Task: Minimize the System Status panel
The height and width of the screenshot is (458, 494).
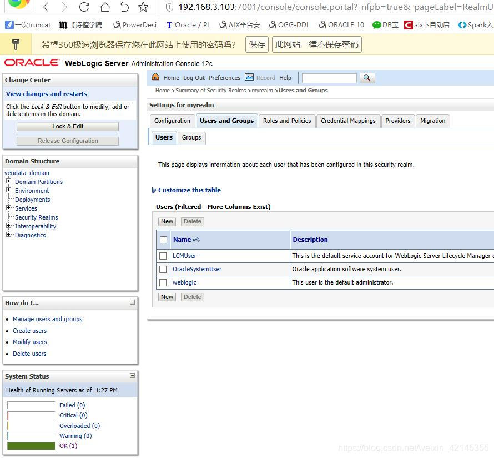Action: pos(132,375)
